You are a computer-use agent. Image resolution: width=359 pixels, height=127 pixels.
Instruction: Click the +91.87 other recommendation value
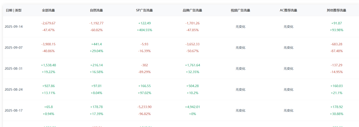[x=336, y=23]
